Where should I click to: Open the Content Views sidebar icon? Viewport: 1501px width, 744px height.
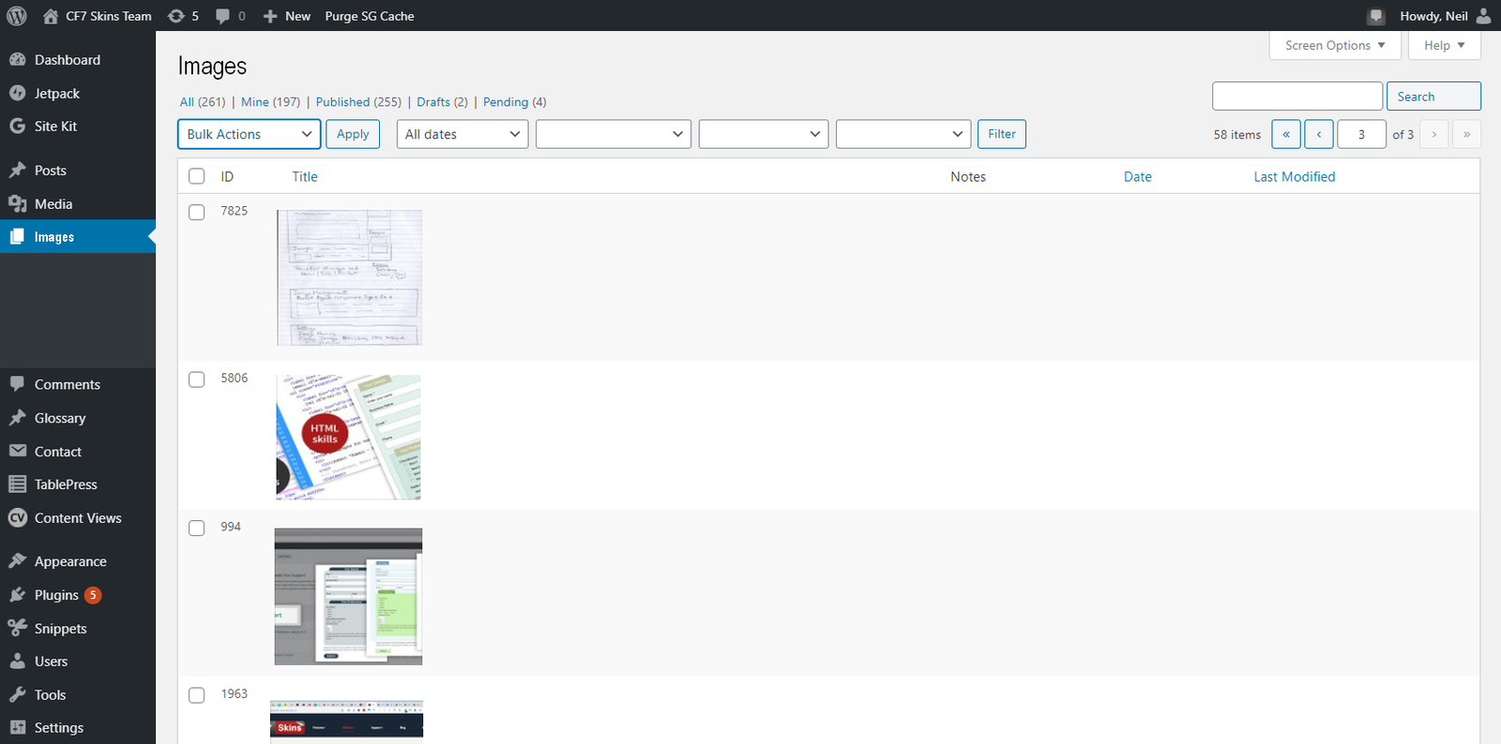(x=17, y=518)
